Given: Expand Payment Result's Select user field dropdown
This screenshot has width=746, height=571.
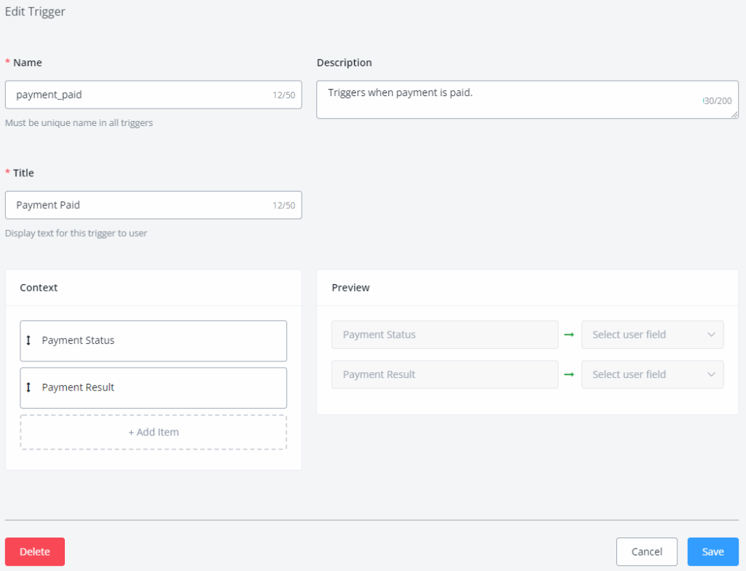Looking at the screenshot, I should pyautogui.click(x=652, y=374).
